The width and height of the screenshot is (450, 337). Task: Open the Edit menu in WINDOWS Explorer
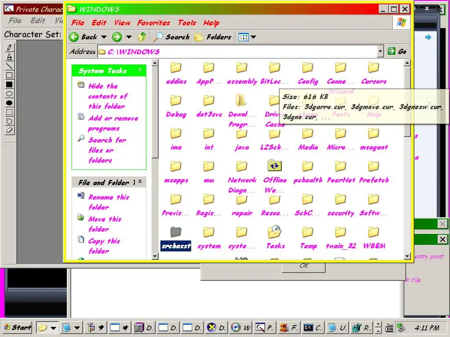99,23
